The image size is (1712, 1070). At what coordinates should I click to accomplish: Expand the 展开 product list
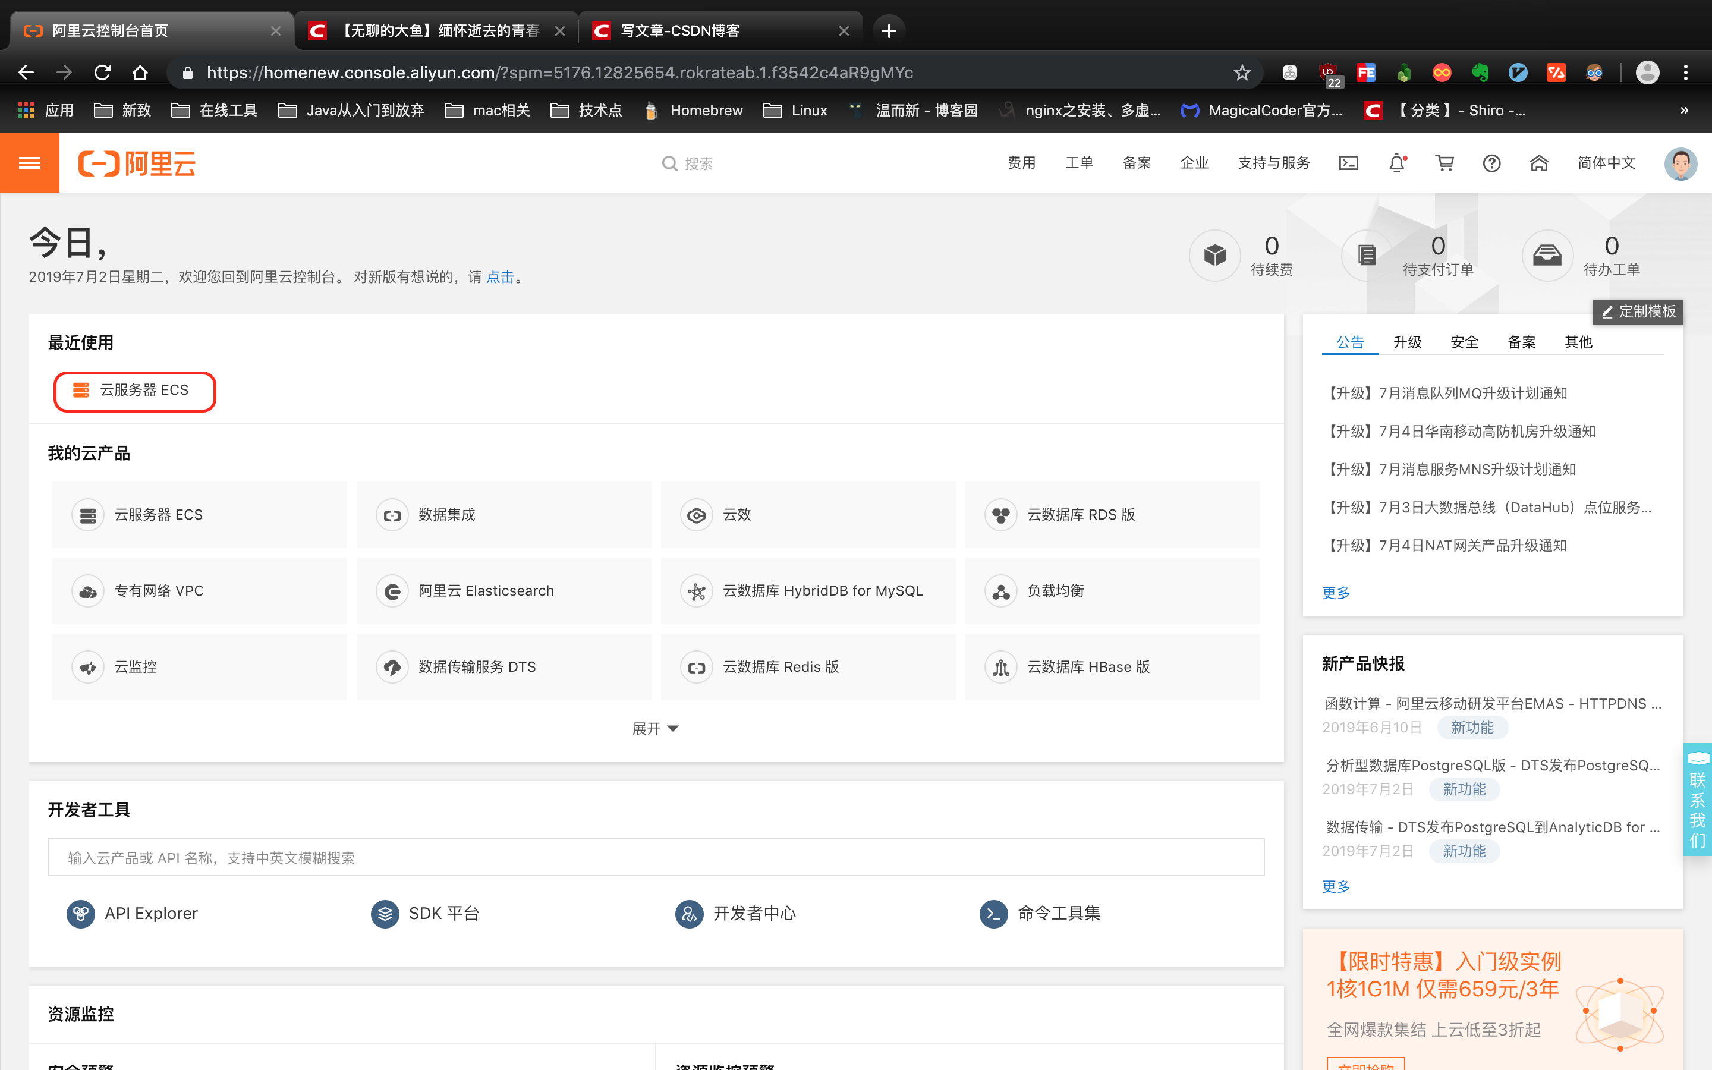click(x=654, y=728)
